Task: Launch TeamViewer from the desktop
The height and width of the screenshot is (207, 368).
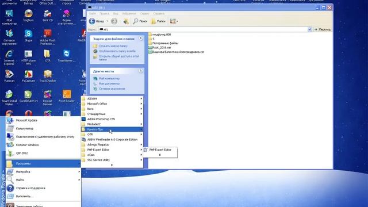Action: click(67, 56)
